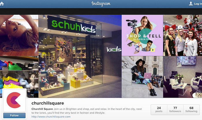Screen dimensions: 202x120
Task: Click the churchillsquare username heading
Action: pyautogui.click(x=48, y=103)
